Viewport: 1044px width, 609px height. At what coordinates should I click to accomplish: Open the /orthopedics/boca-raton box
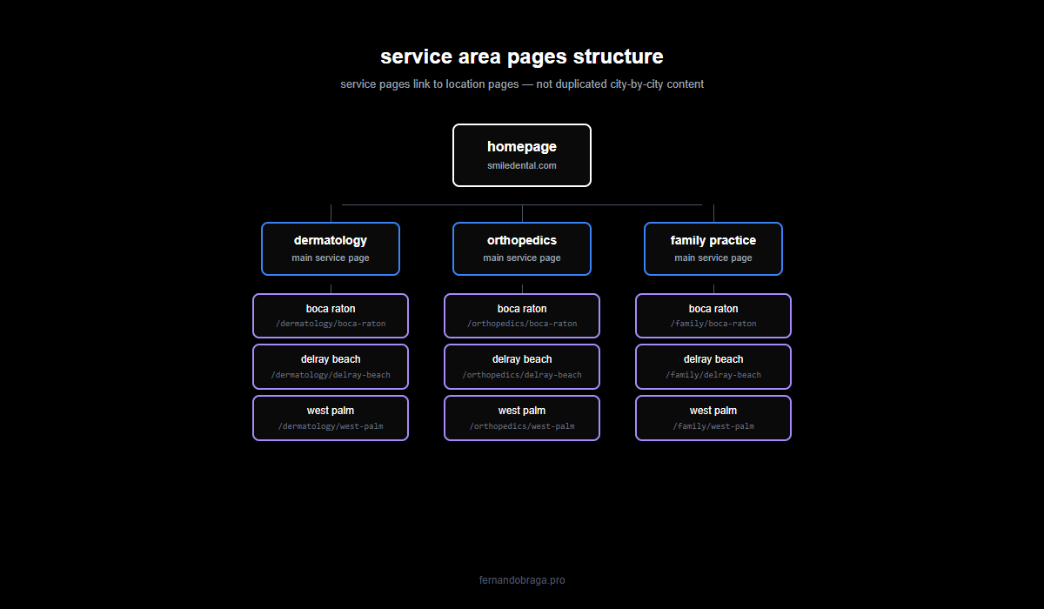522,316
